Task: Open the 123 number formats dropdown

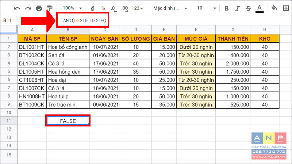Action: coord(137,8)
